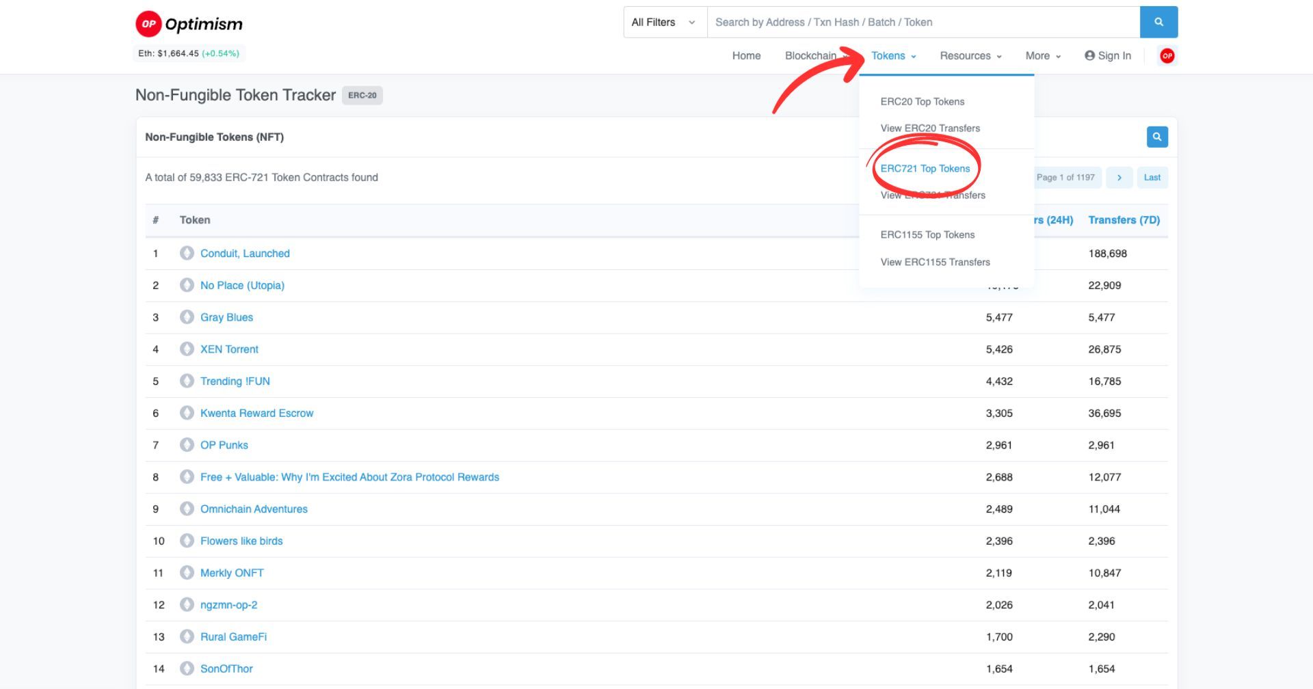Open the Merkly ONFT token link
This screenshot has width=1313, height=689.
(x=232, y=573)
